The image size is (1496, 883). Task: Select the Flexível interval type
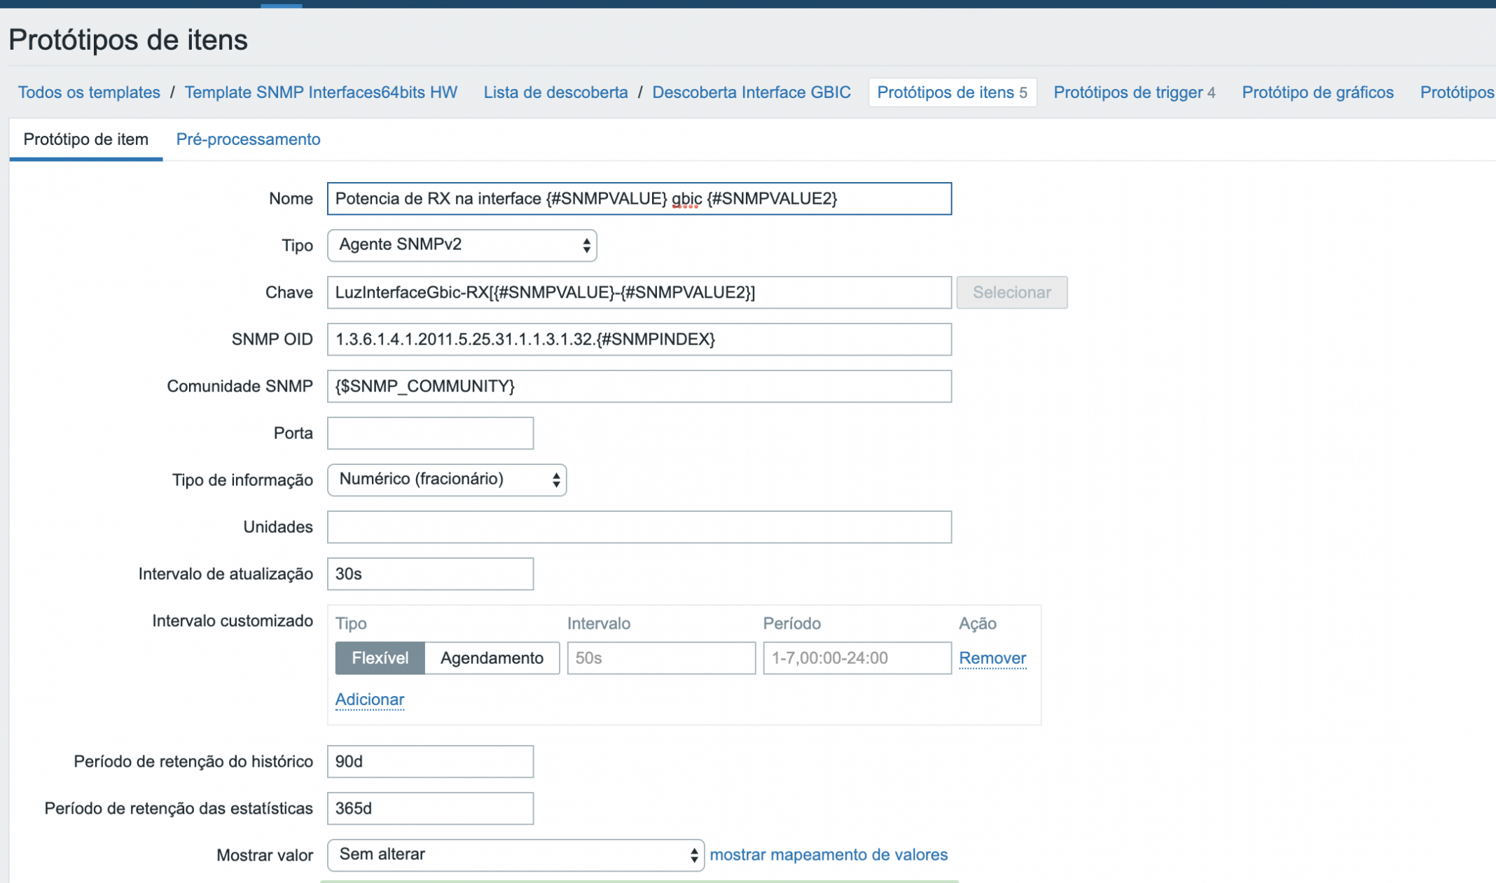click(x=380, y=658)
